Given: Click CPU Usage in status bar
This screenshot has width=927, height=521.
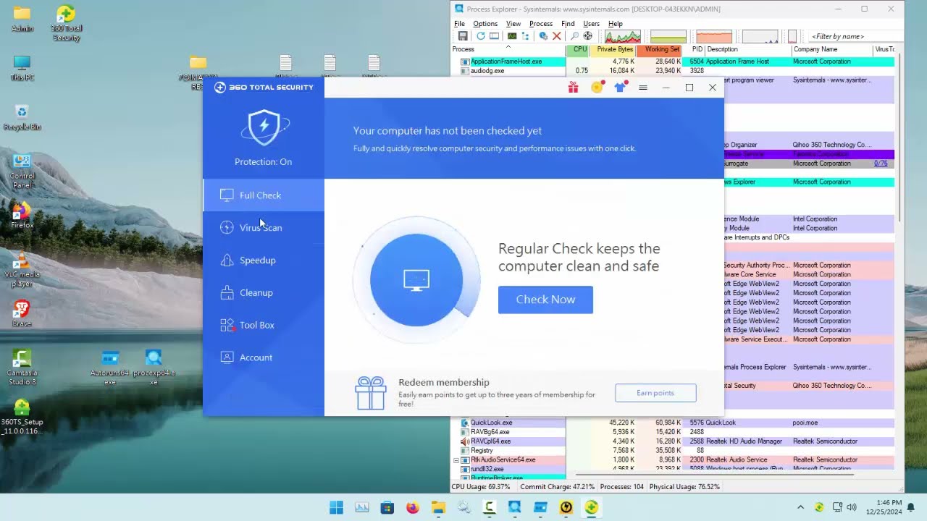Looking at the screenshot, I should pos(481,487).
